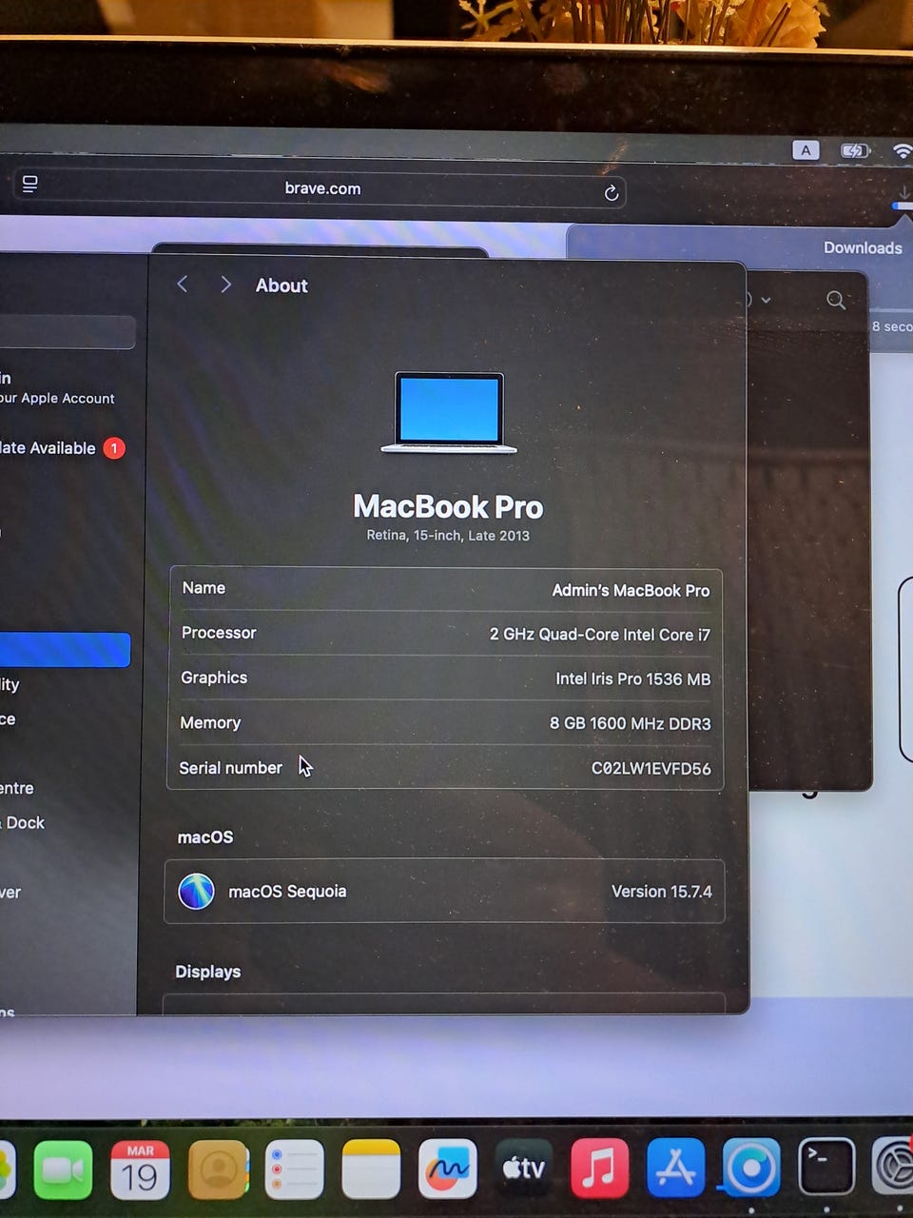Image resolution: width=913 pixels, height=1218 pixels.
Task: Reload the brave.com page in Safari
Action: 612,193
